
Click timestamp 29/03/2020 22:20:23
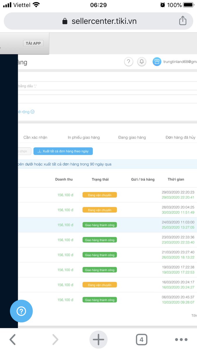pos(178,192)
